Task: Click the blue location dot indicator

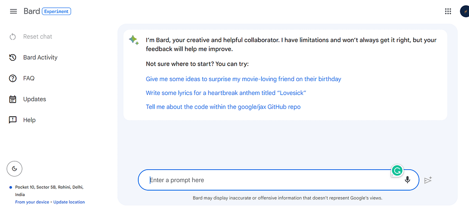Action: (11, 187)
